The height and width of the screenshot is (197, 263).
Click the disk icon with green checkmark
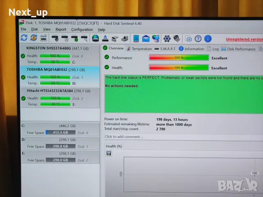click(74, 38)
